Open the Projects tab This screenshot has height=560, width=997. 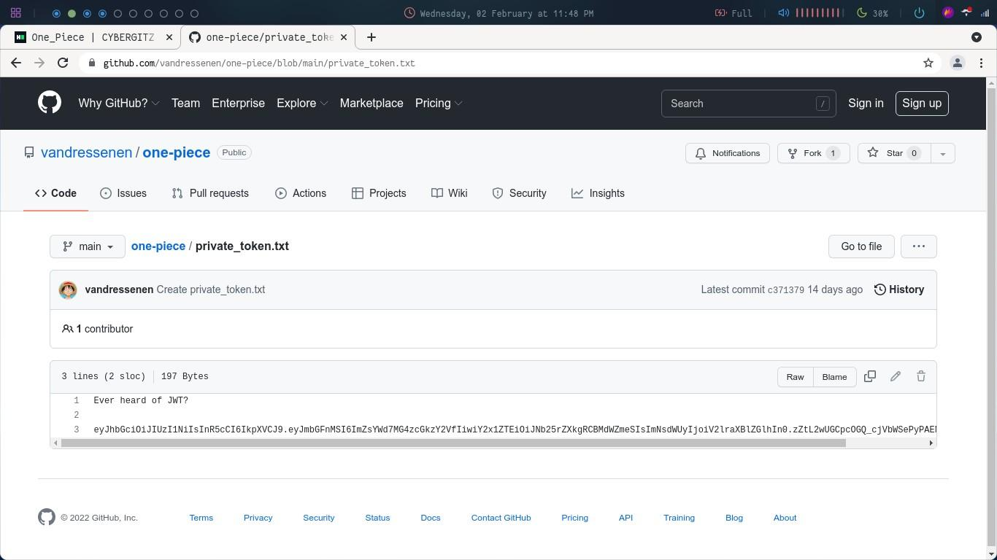coord(379,193)
